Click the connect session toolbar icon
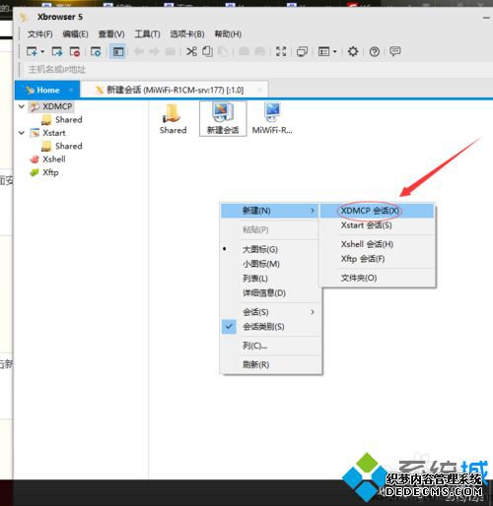The image size is (493, 506). [56, 51]
